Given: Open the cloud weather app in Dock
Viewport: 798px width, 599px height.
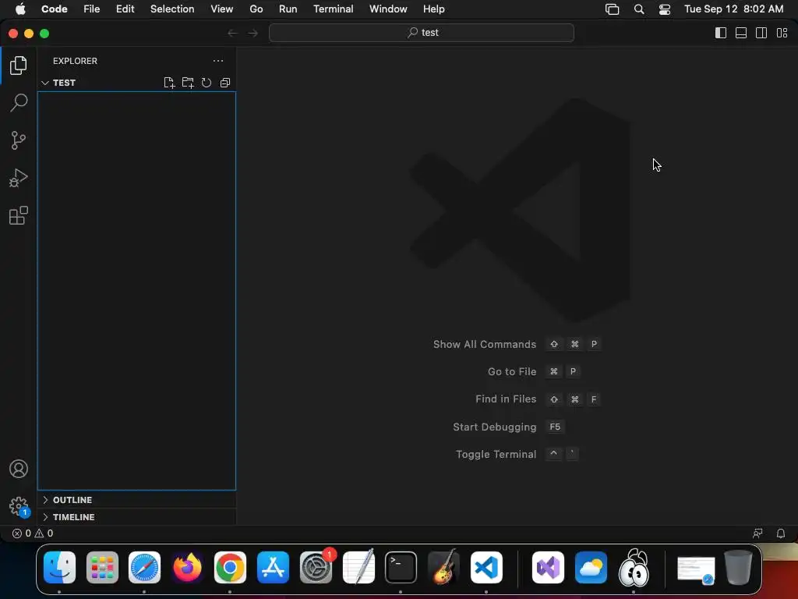Looking at the screenshot, I should click(591, 568).
